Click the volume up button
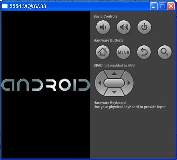 pos(124,27)
